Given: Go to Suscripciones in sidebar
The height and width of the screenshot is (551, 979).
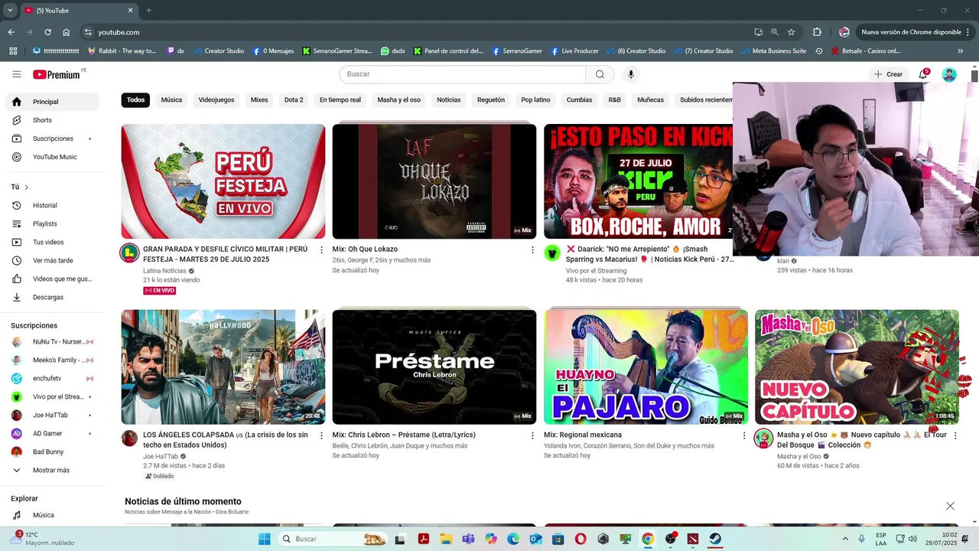Looking at the screenshot, I should [52, 139].
